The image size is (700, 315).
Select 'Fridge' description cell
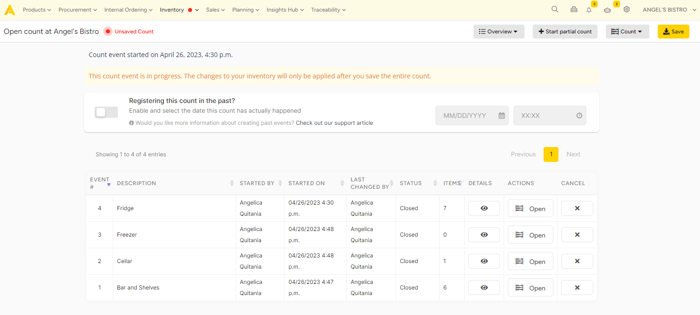(x=175, y=208)
